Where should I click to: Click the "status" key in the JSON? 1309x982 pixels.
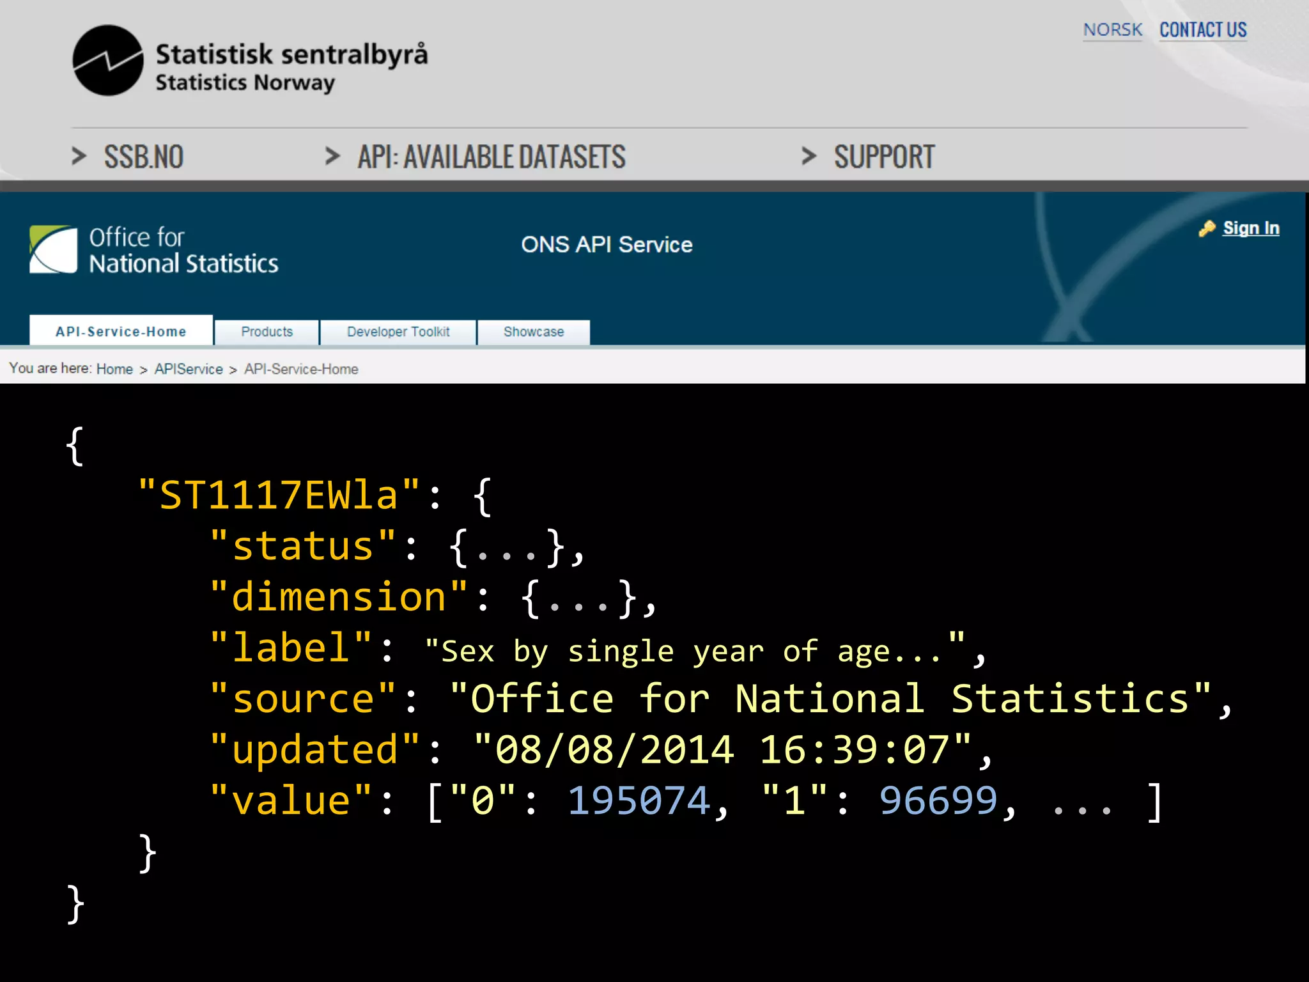pos(302,546)
